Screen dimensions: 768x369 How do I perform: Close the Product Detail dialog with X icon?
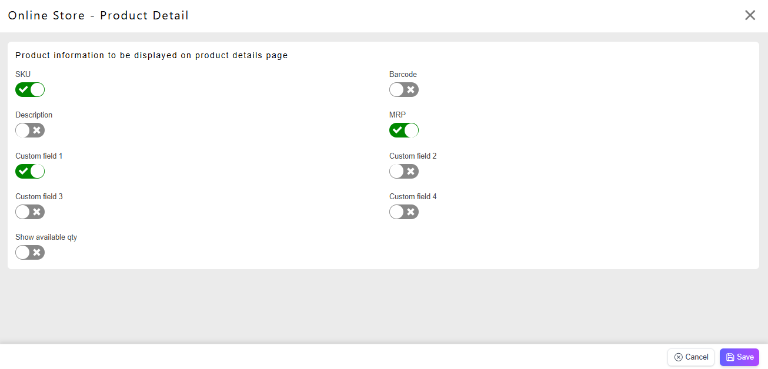(750, 15)
